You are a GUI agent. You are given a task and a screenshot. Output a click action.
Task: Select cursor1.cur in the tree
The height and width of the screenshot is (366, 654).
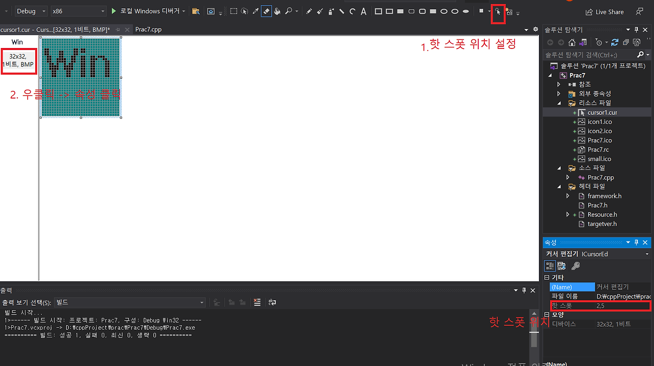pos(602,112)
